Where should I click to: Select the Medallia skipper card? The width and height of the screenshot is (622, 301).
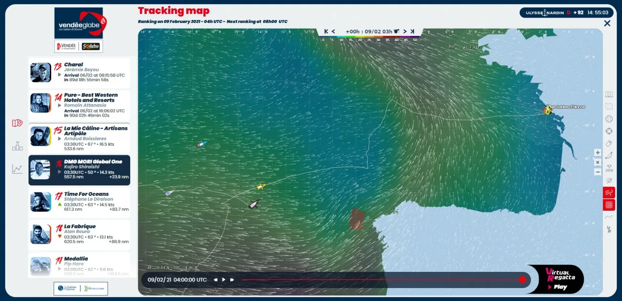point(79,265)
